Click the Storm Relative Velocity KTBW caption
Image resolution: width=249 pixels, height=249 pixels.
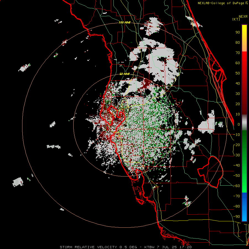[x=126, y=247]
